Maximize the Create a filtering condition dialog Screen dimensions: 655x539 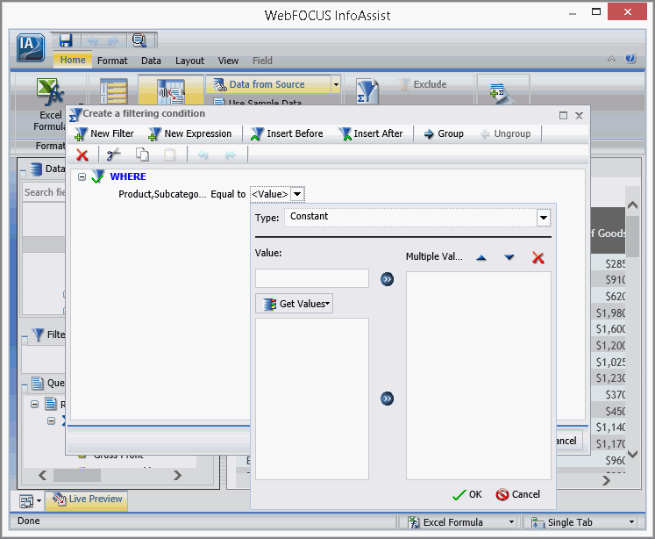(x=563, y=115)
